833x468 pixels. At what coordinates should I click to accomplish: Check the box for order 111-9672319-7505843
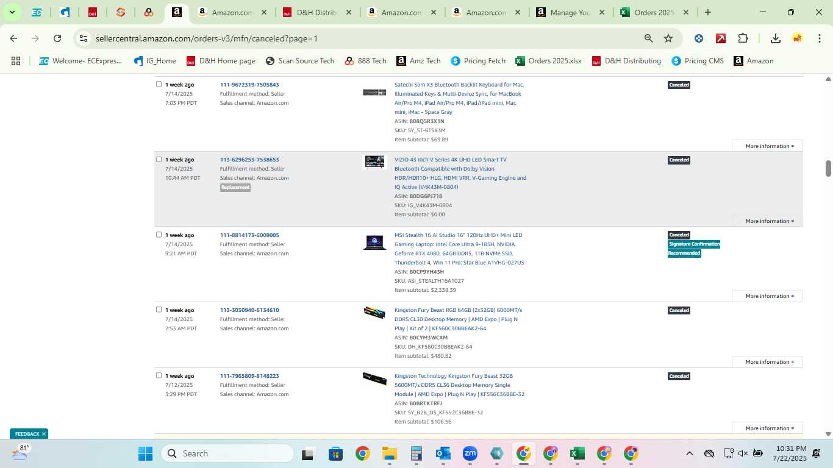(159, 84)
